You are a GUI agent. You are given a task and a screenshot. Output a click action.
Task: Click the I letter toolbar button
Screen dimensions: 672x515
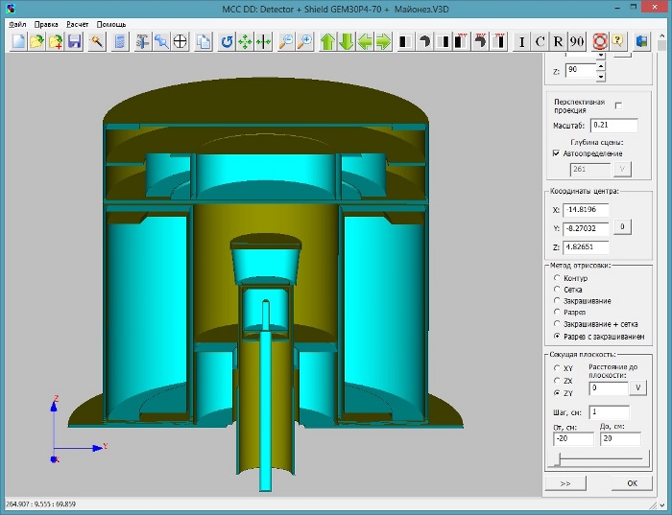(521, 41)
